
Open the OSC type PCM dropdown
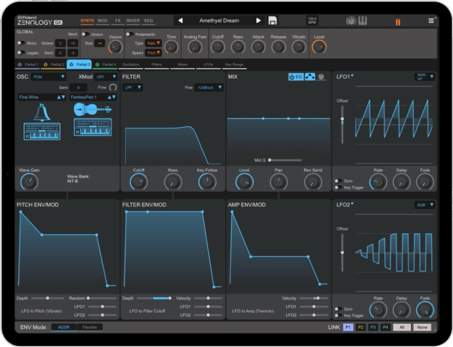click(x=49, y=76)
